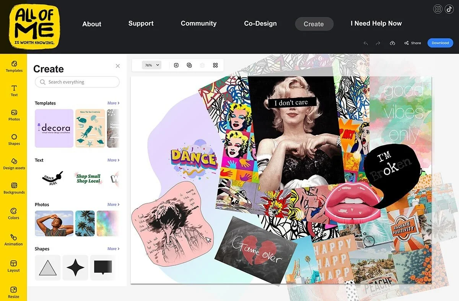This screenshot has height=301, width=459.
Task: Click the blue Download button
Action: pyautogui.click(x=440, y=43)
